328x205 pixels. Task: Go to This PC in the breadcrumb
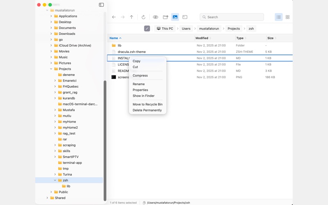pos(165,29)
